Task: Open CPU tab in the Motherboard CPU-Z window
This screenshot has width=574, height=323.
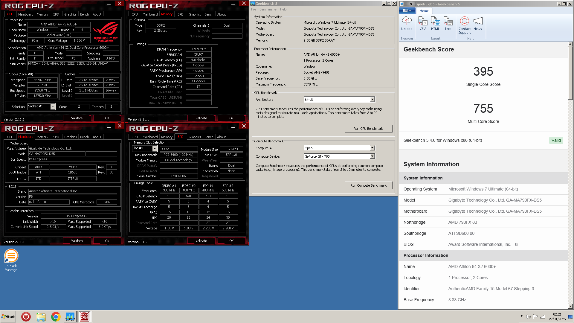Action: 10,137
